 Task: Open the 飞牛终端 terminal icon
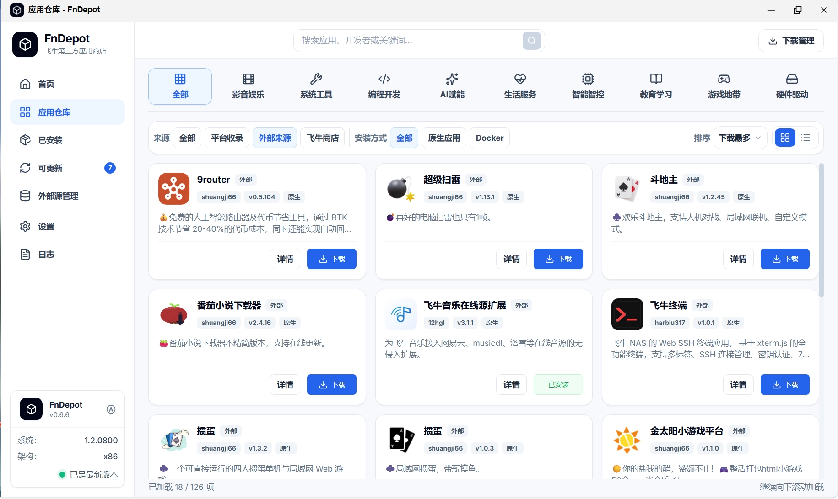point(627,314)
